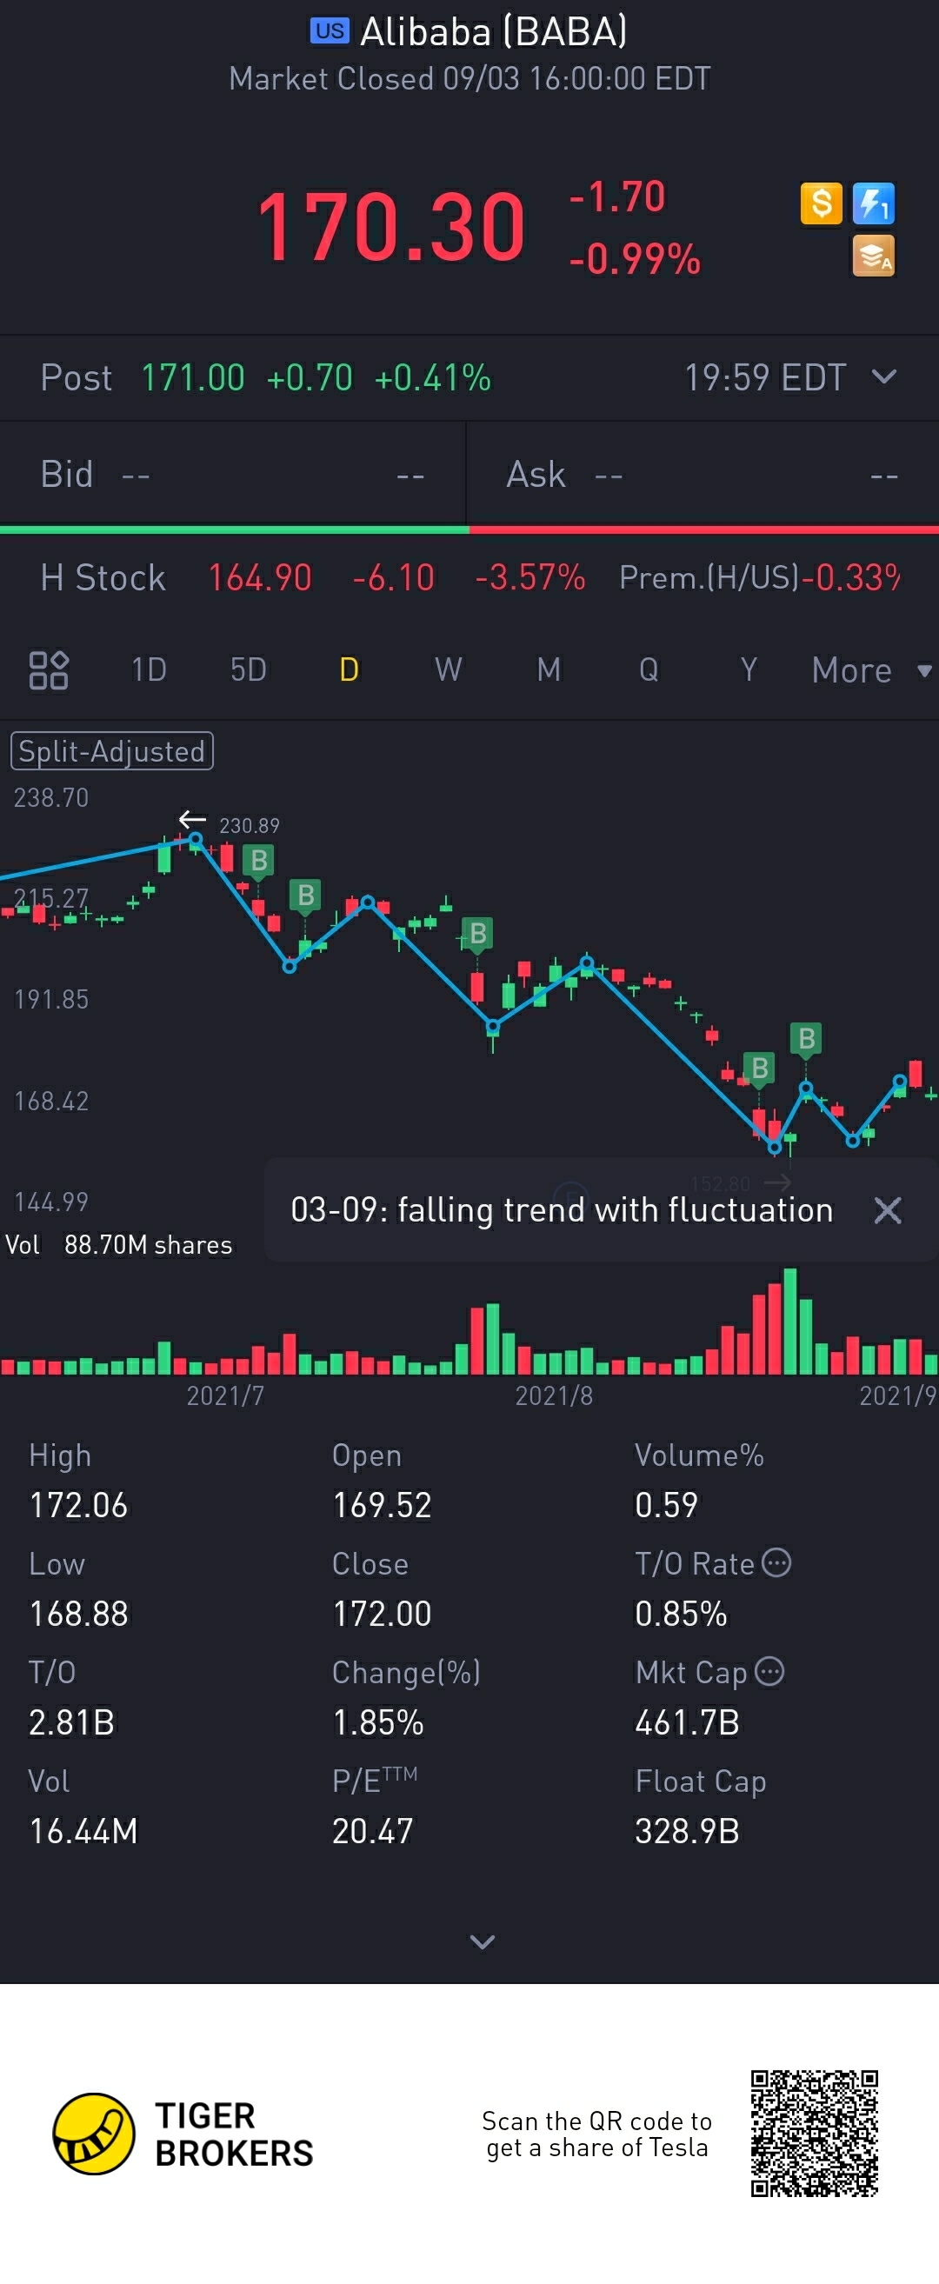Tap the Alibaba (BABA) title
939x2284 pixels.
[x=493, y=32]
